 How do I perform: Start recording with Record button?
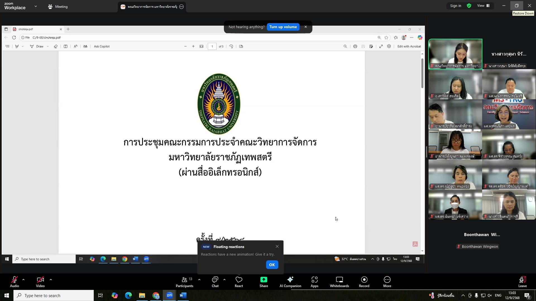364,282
